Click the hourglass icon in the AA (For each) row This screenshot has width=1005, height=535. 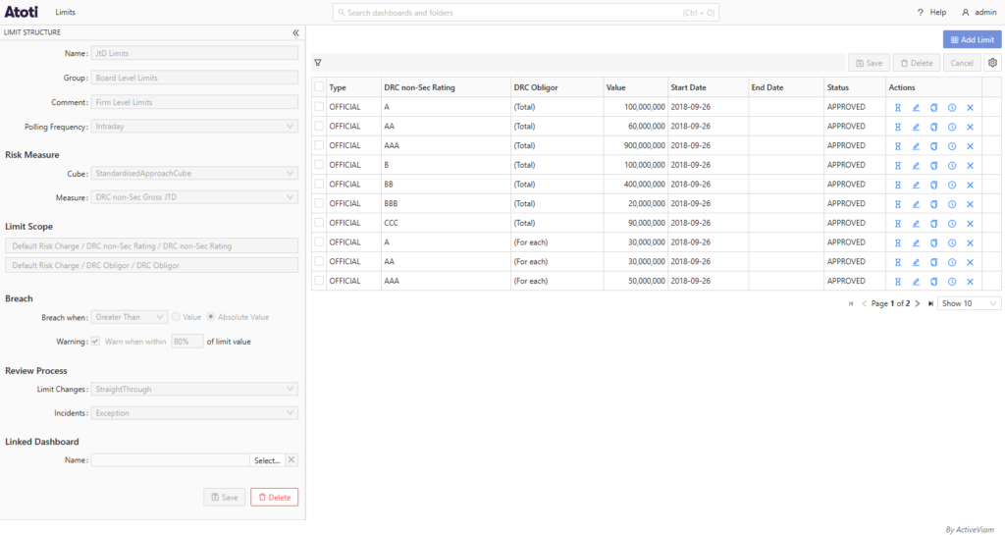pos(898,262)
